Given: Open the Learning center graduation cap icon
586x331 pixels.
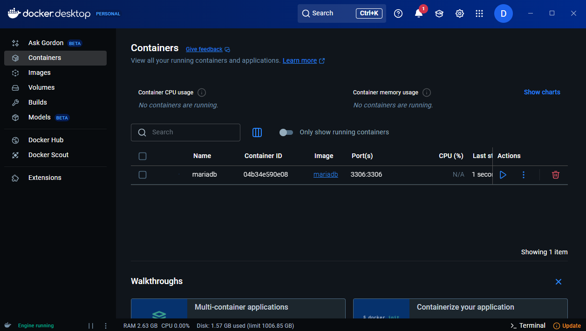Looking at the screenshot, I should pyautogui.click(x=439, y=13).
